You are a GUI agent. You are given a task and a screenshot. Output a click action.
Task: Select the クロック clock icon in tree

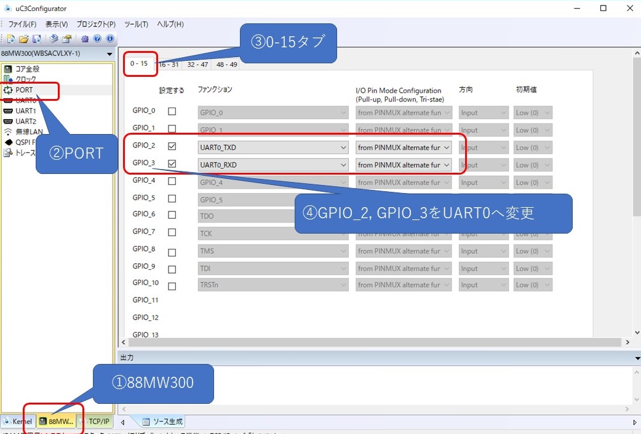click(8, 79)
